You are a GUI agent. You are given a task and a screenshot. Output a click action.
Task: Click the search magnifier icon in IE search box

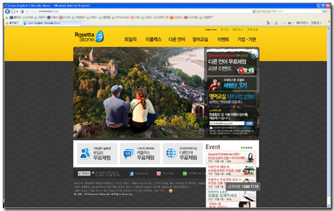[x=325, y=12]
